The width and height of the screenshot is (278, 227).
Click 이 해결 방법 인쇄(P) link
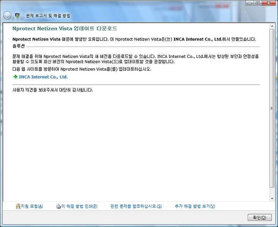[x=79, y=206]
